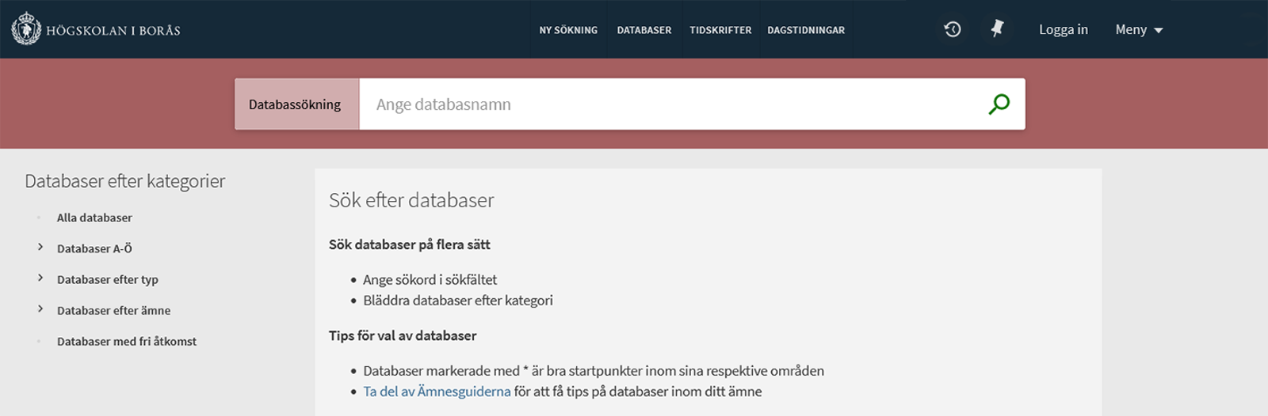
Task: Click Logga in
Action: coord(1063,29)
